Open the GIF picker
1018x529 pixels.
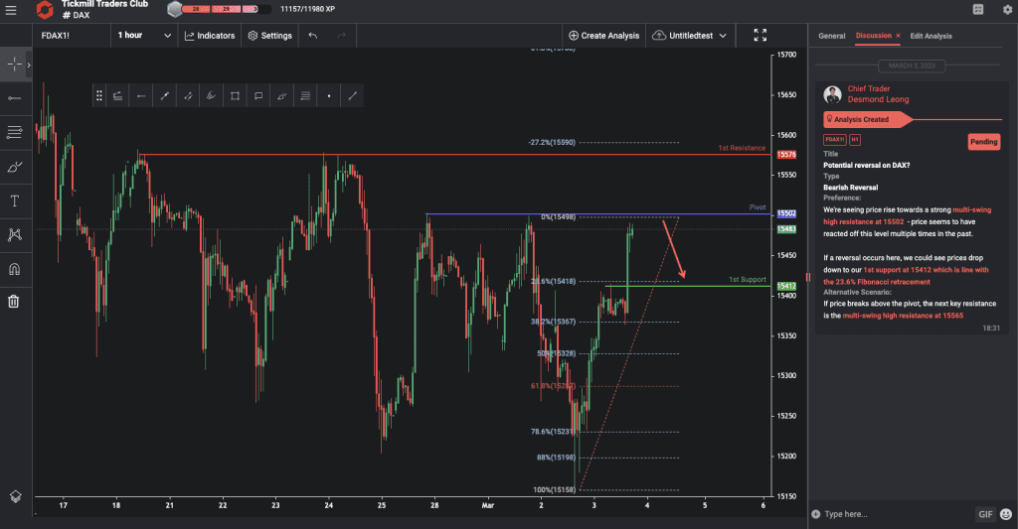click(985, 514)
